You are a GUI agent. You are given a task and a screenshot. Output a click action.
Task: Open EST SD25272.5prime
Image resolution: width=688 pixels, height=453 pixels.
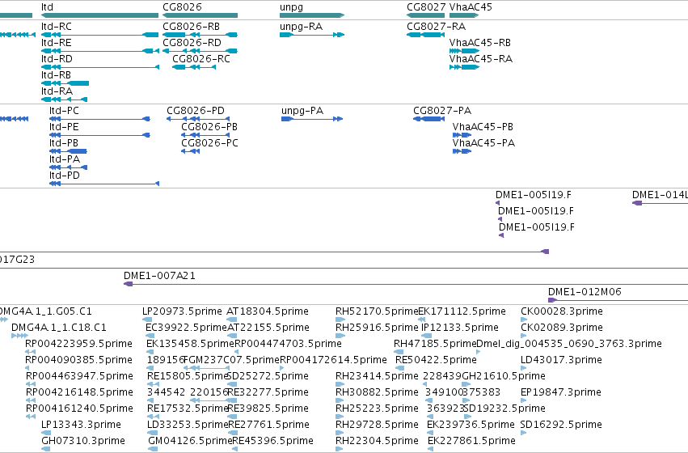[x=268, y=376]
